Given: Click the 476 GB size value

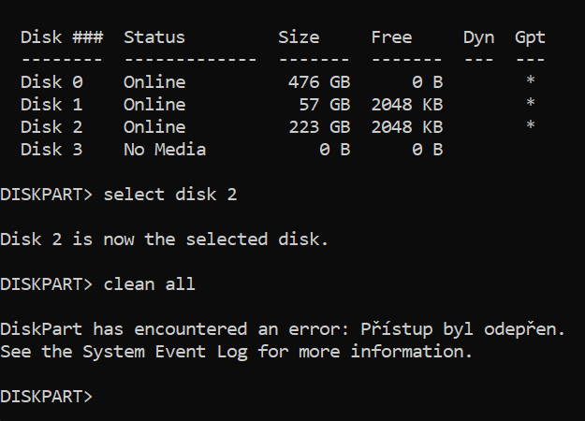Looking at the screenshot, I should tap(319, 82).
